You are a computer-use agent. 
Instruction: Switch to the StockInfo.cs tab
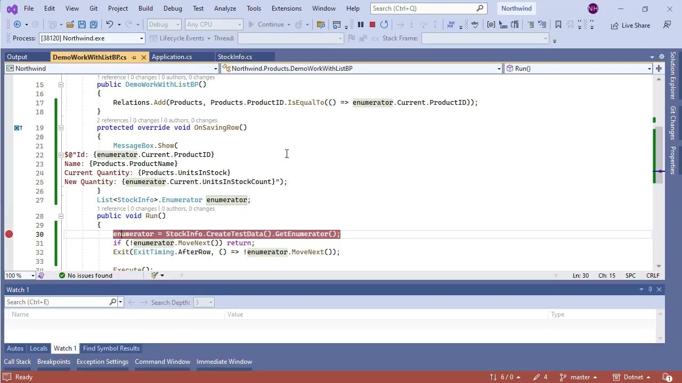[x=235, y=57]
